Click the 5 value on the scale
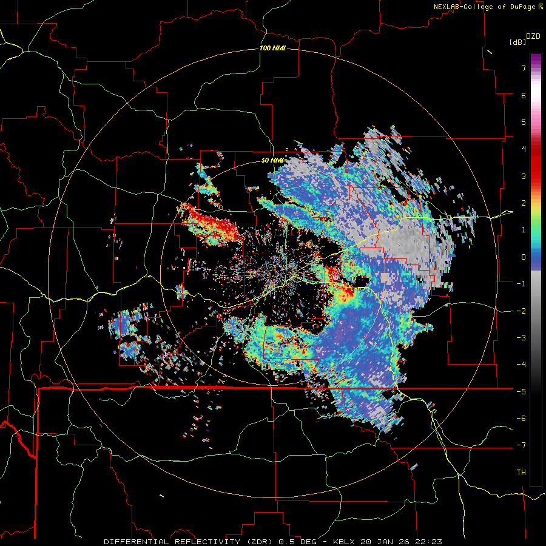 524,122
